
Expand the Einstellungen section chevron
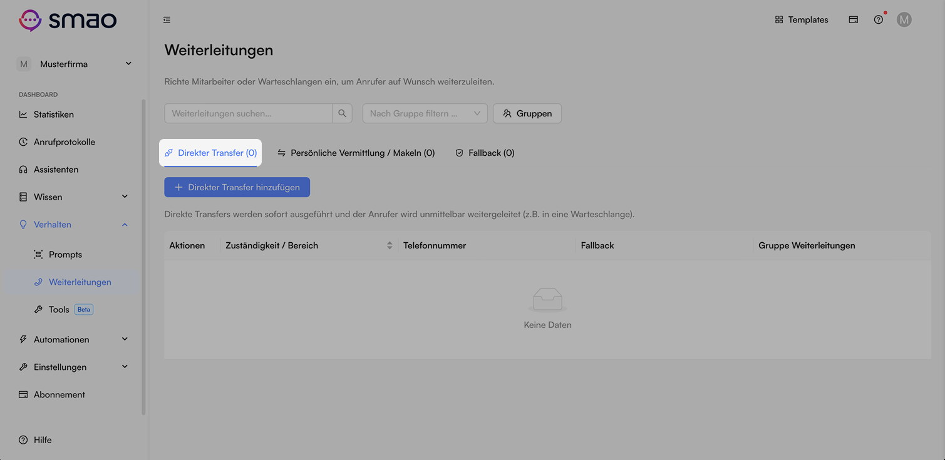[x=125, y=367]
